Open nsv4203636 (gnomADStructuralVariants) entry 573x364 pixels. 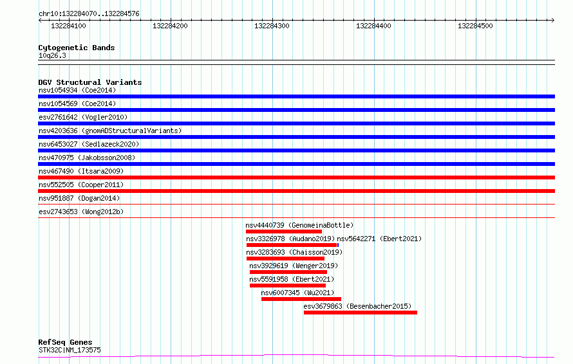110,131
